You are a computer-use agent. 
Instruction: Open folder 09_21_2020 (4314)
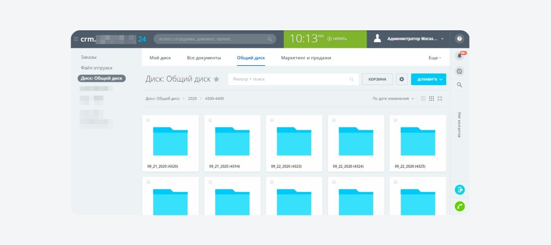pos(232,141)
